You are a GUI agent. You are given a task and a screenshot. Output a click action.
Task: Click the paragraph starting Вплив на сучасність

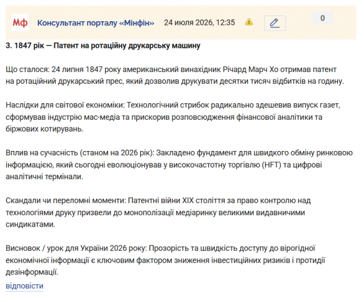pyautogui.click(x=179, y=165)
